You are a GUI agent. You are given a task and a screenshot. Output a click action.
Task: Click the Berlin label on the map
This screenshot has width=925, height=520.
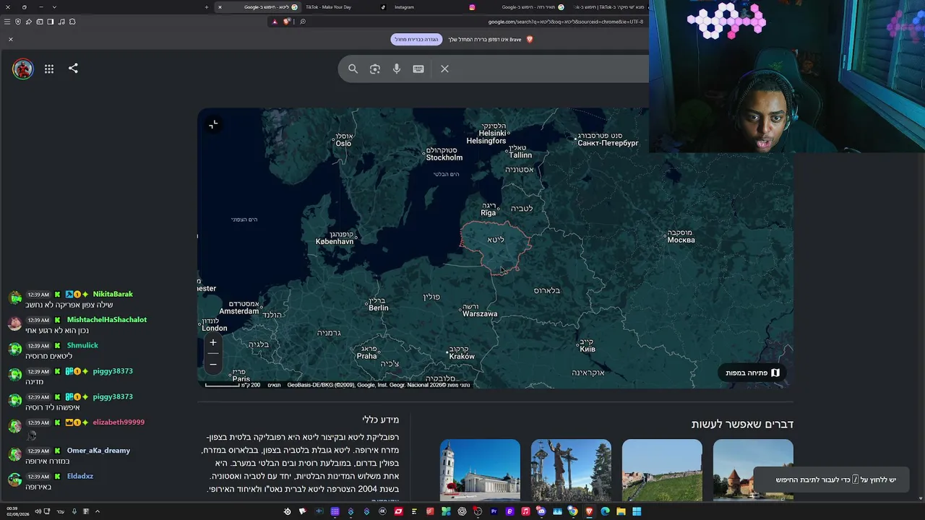pos(379,308)
